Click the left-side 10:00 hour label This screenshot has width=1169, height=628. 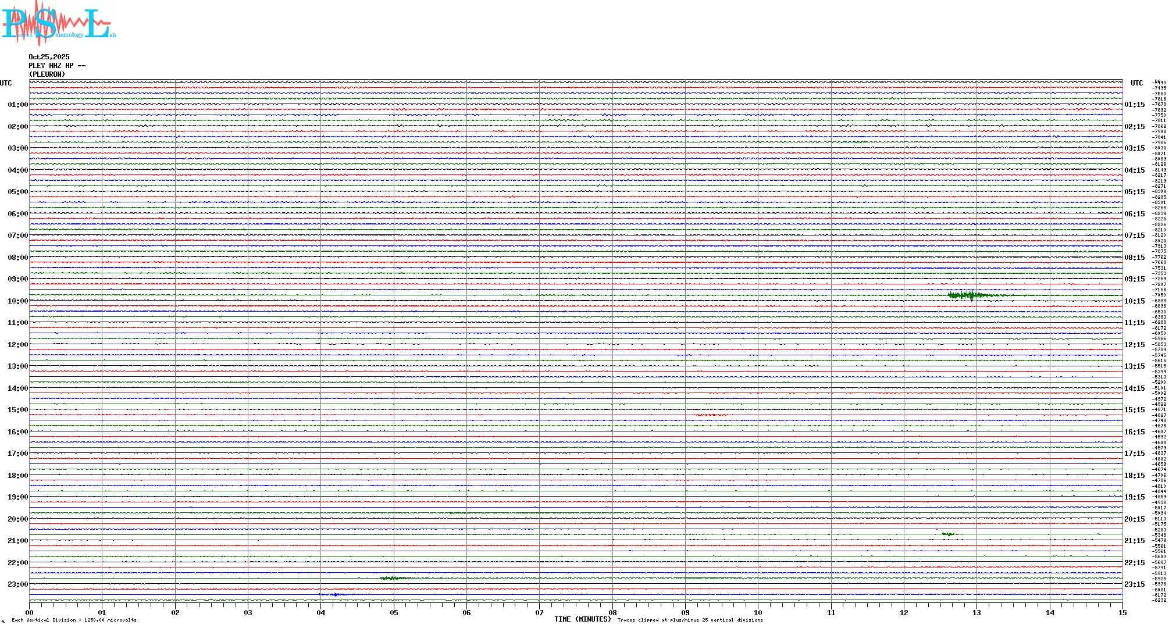coord(17,301)
